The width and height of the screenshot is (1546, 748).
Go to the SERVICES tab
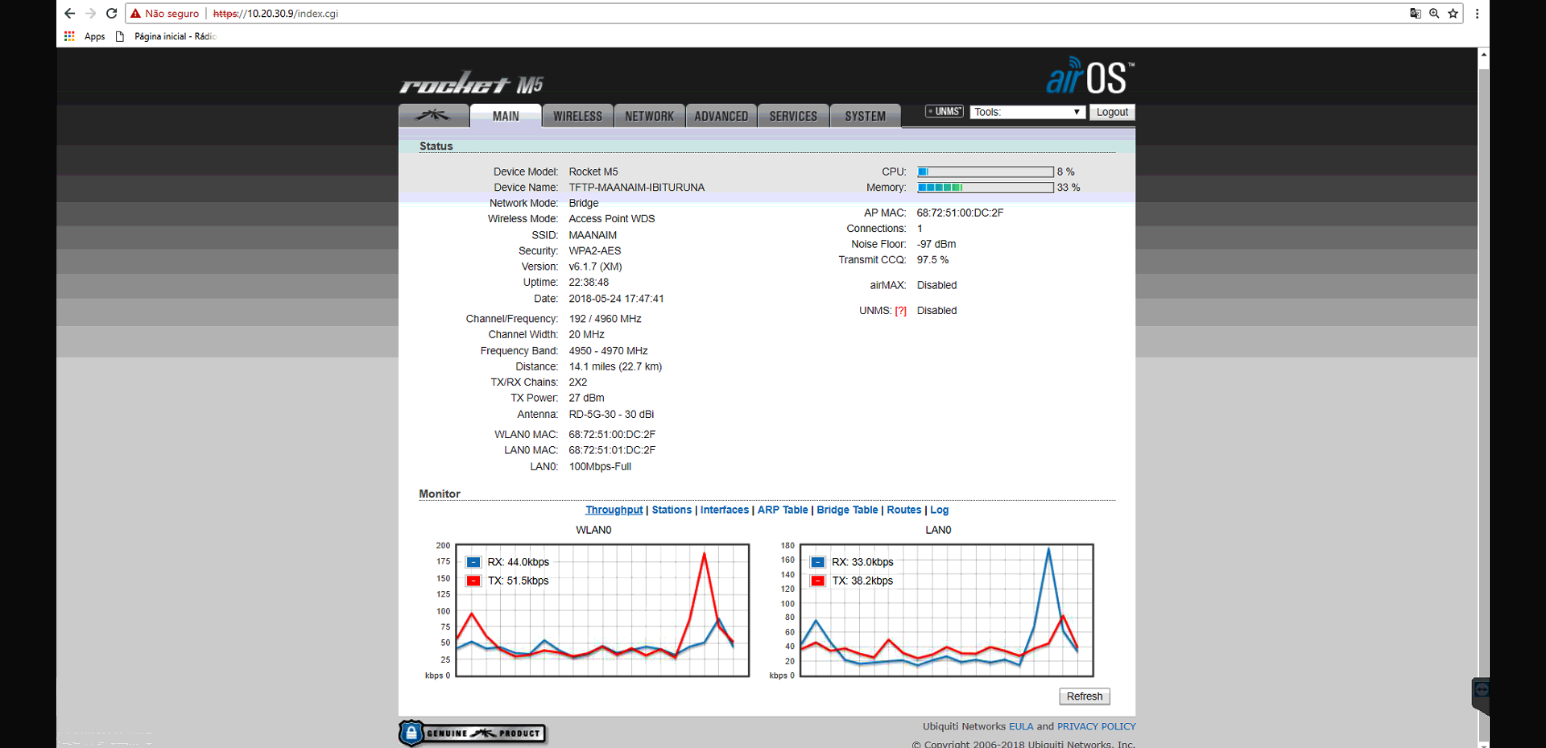point(793,116)
